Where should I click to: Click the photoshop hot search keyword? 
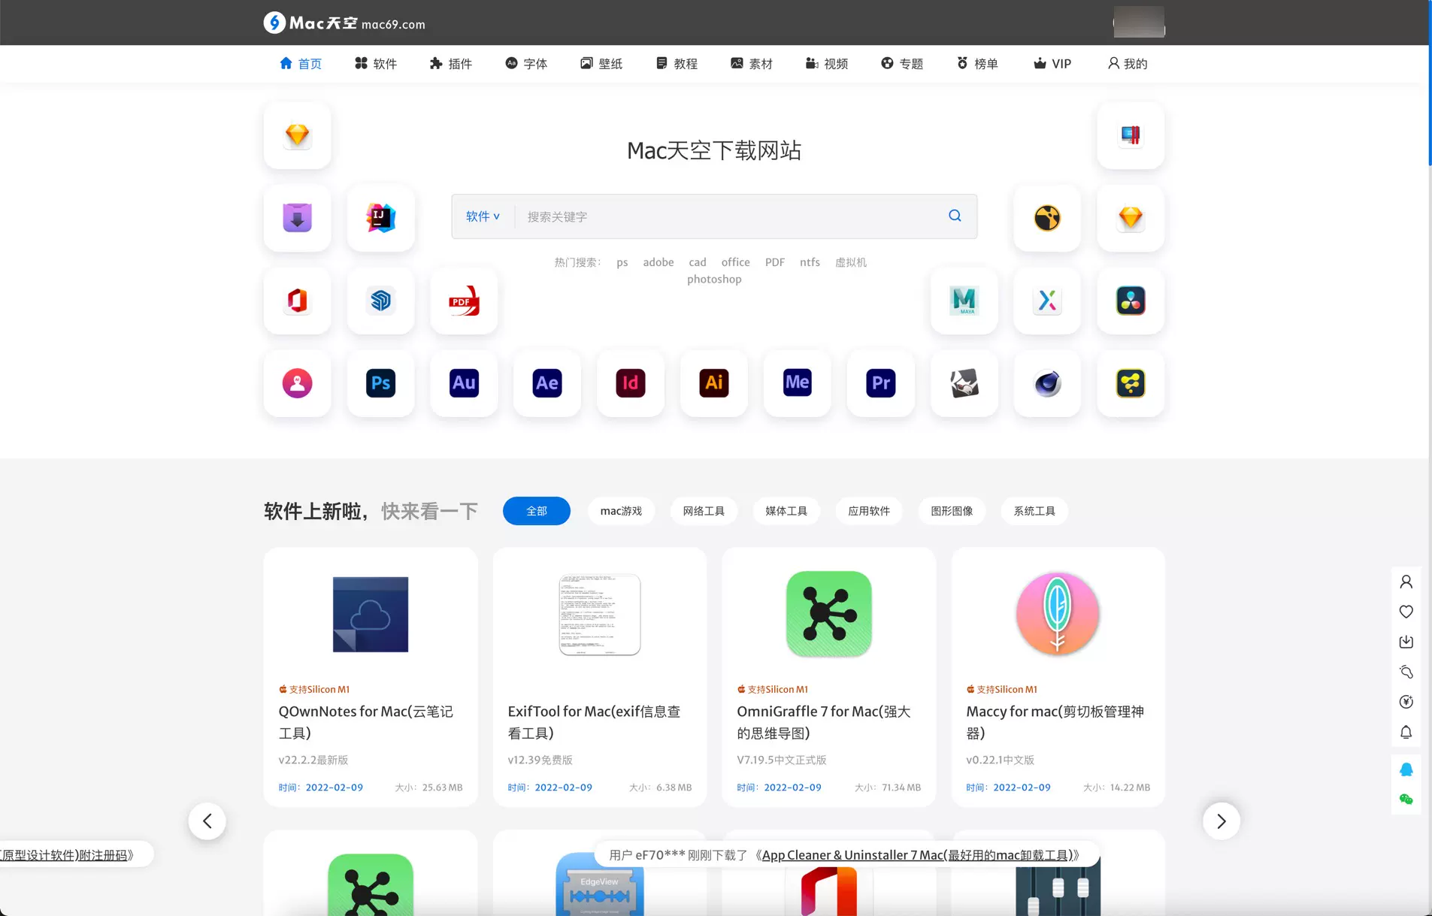[713, 279]
